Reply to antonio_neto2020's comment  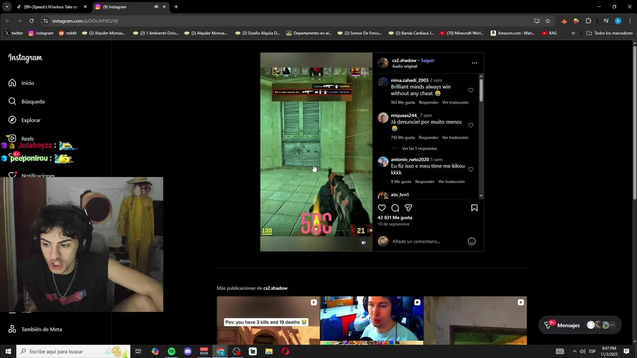point(425,182)
